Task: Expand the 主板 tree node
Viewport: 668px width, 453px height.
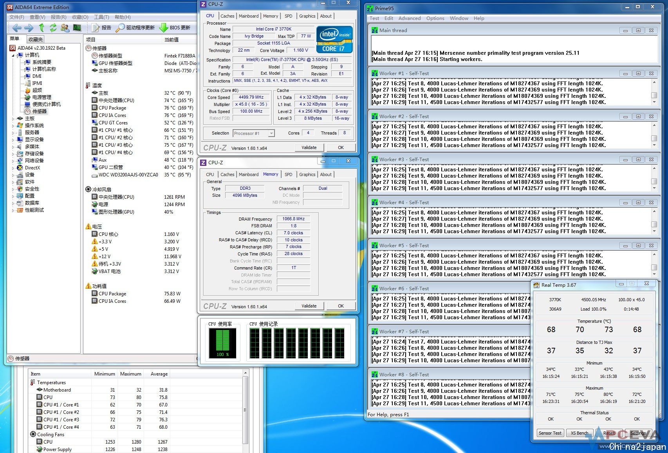Action: 13,119
